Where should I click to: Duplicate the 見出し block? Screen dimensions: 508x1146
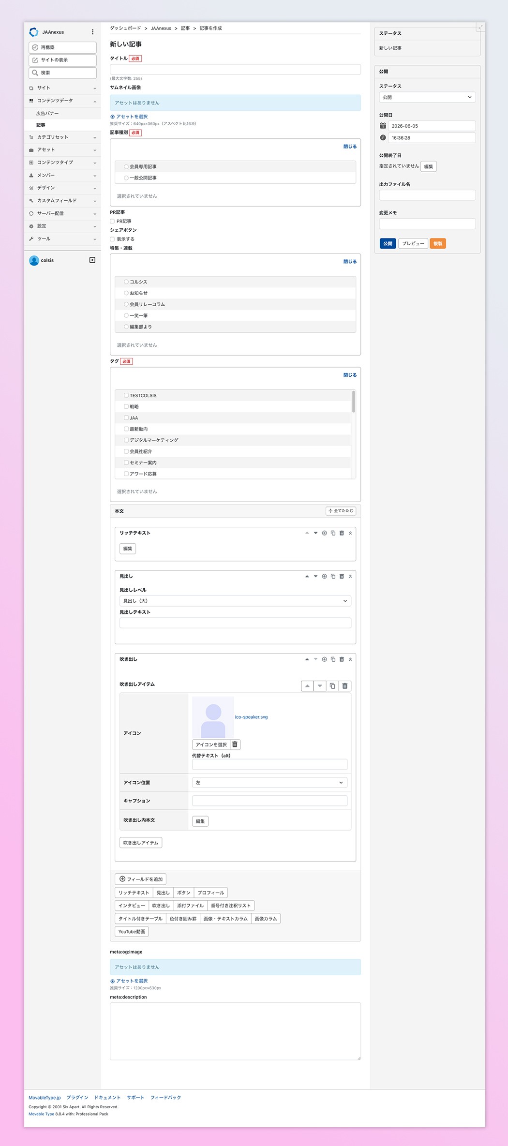click(333, 576)
